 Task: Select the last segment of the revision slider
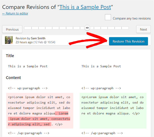tap(125, 28)
